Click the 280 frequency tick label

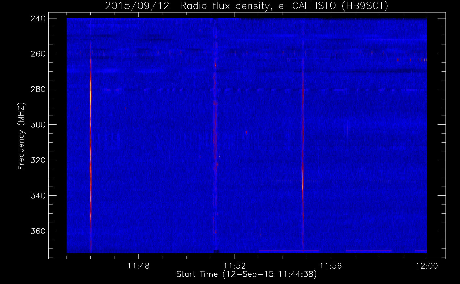pos(38,89)
